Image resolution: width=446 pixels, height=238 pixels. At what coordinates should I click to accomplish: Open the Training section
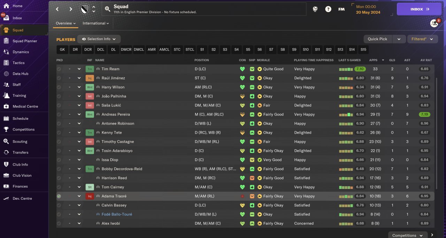pyautogui.click(x=19, y=95)
